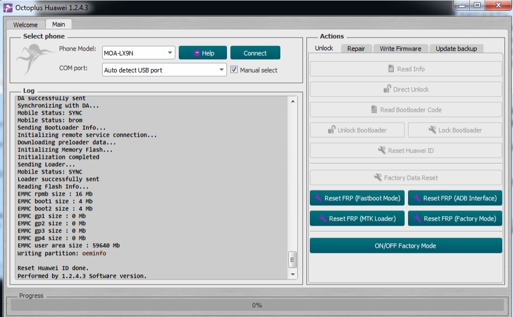Open the Update backup tab
Viewport: 513px width, 317px height.
[x=456, y=49]
